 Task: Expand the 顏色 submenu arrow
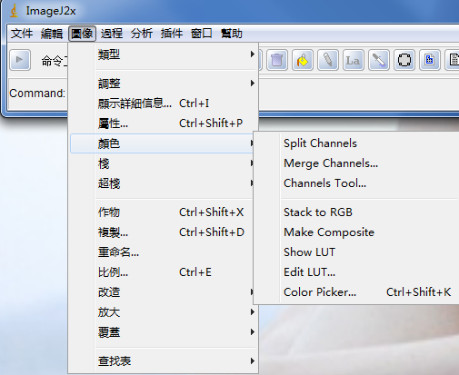click(252, 143)
